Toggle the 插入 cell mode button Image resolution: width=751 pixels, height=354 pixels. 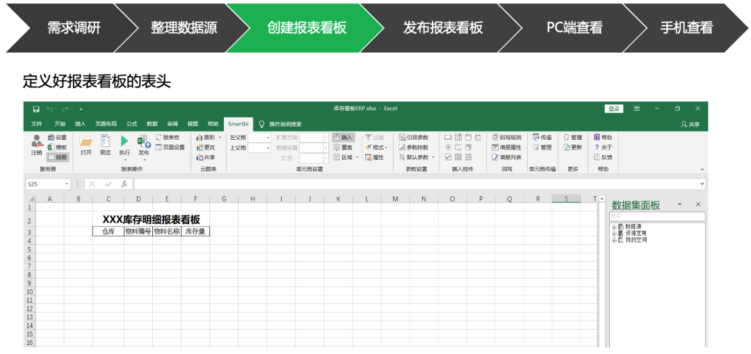(343, 138)
